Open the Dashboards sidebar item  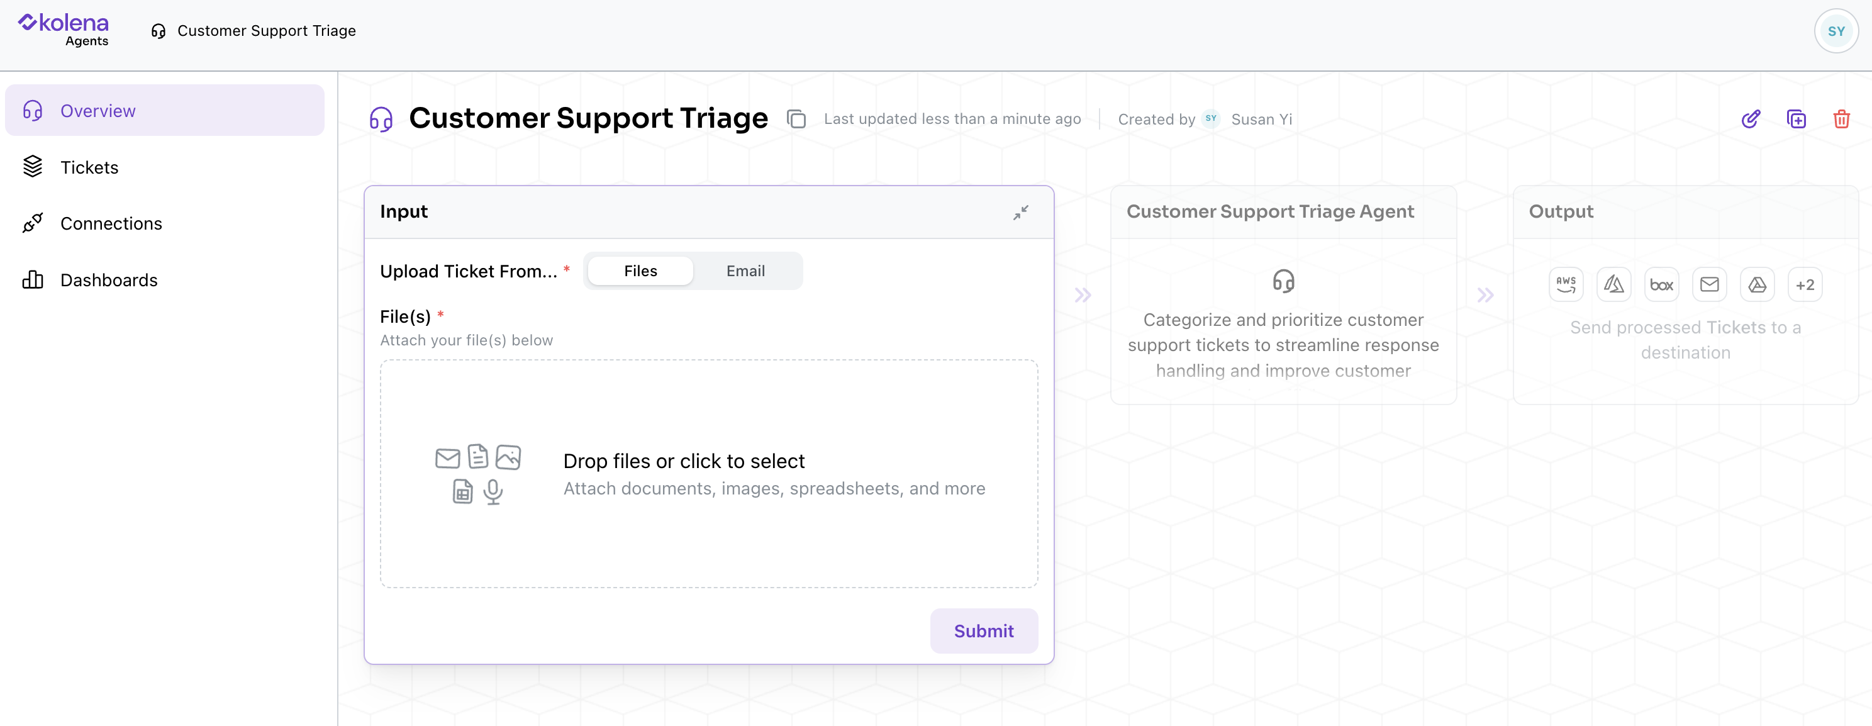pos(108,280)
